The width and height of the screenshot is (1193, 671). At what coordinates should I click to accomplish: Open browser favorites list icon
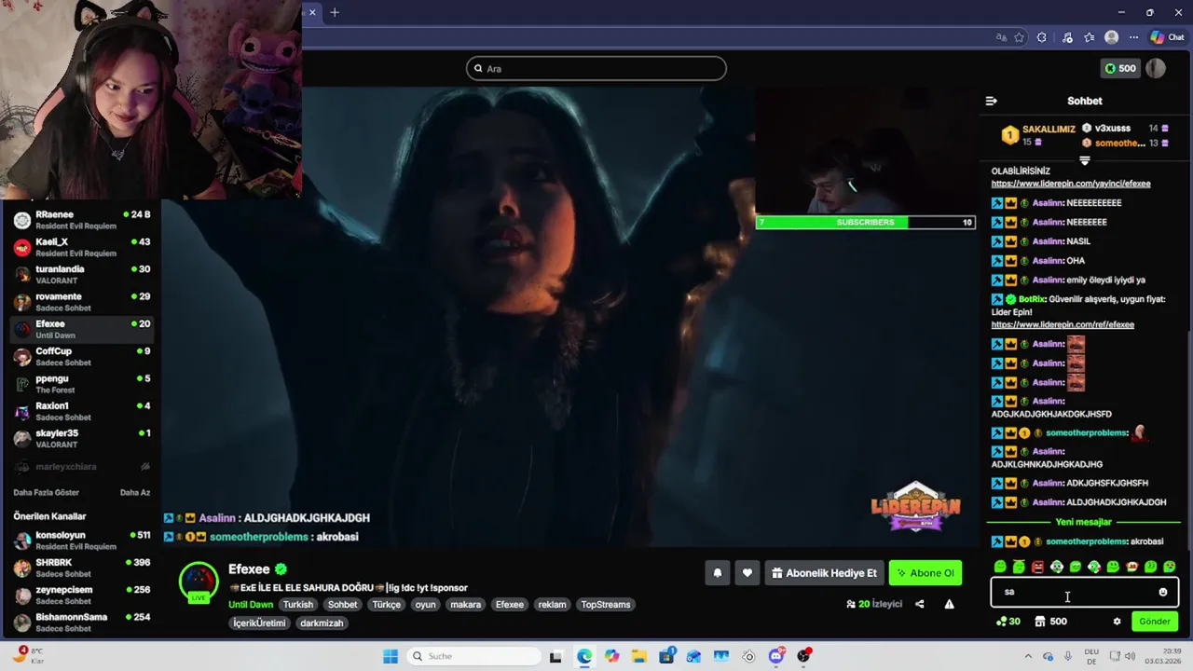1089,37
